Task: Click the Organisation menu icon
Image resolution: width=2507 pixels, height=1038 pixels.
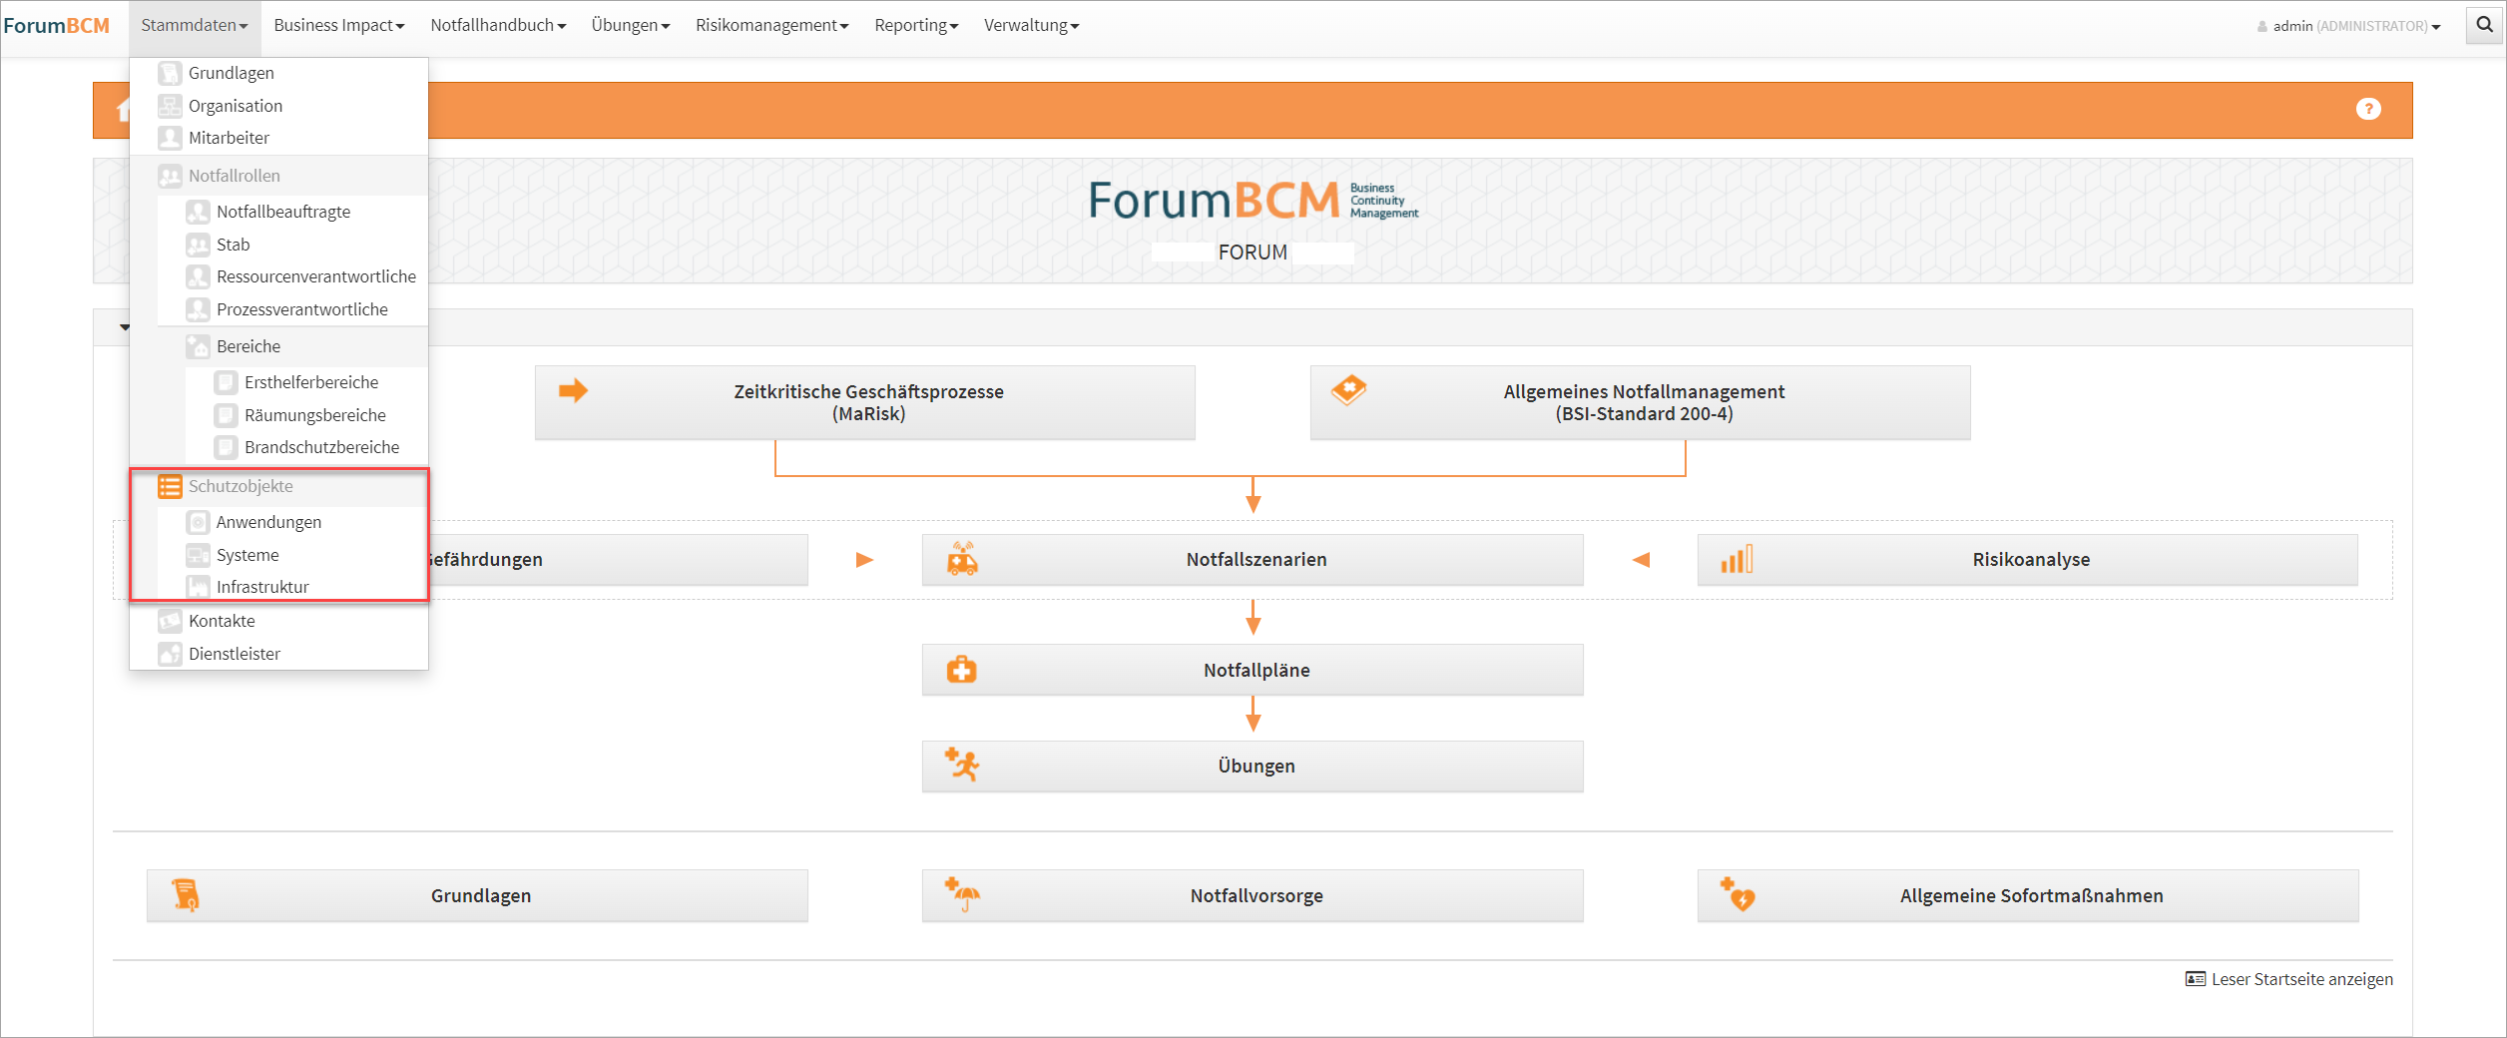Action: (x=170, y=106)
